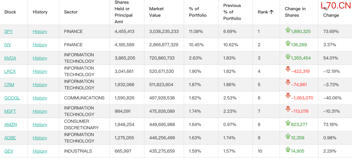Viewport: 352px width, 158px height.
Task: Open the AMZN ticker link
Action: 10,125
